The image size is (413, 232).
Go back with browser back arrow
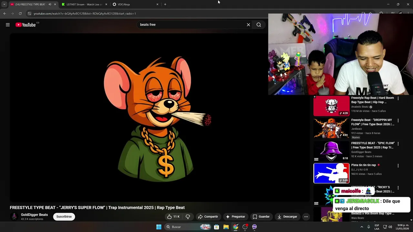[5, 14]
